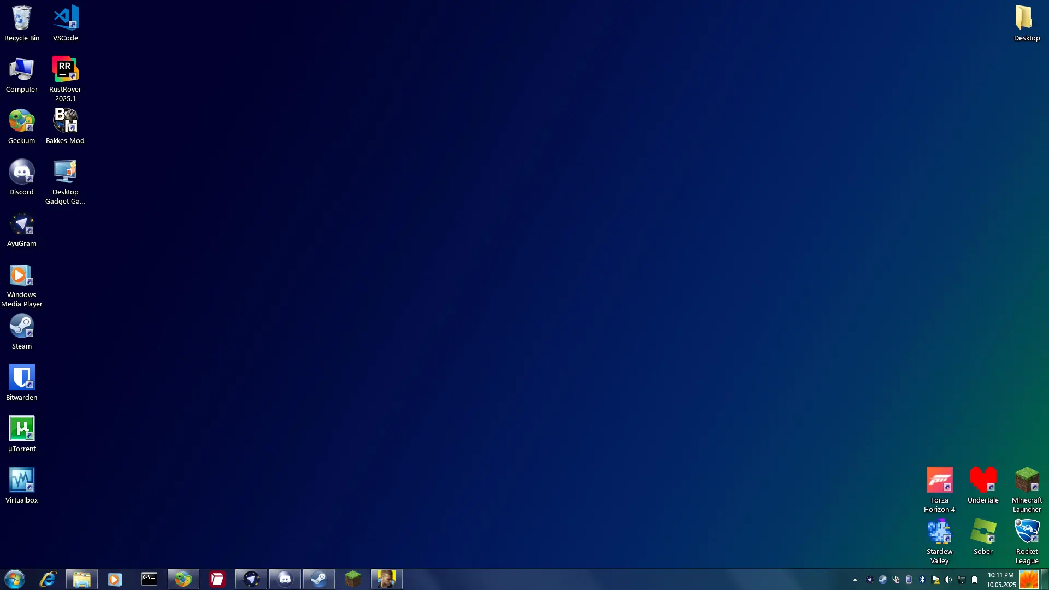Open the stethoscope C tray icon
Viewport: 1049px width, 590px height.
pyautogui.click(x=896, y=580)
